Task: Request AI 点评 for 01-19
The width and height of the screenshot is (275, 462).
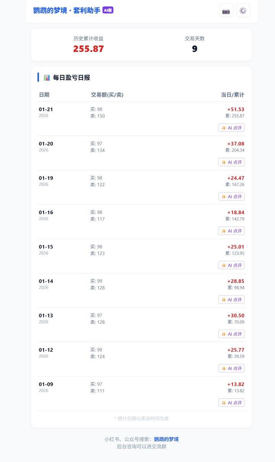Action: 231,197
